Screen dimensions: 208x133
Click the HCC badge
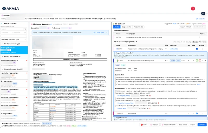123,65
